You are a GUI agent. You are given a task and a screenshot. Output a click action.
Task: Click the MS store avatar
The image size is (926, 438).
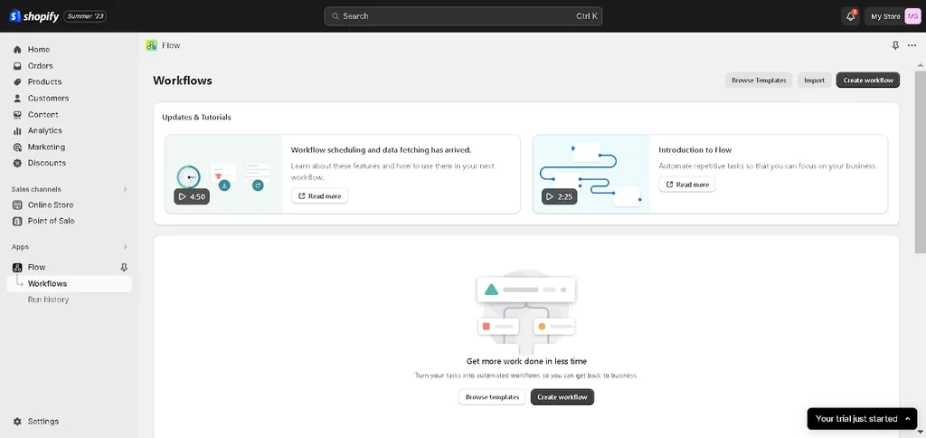912,16
